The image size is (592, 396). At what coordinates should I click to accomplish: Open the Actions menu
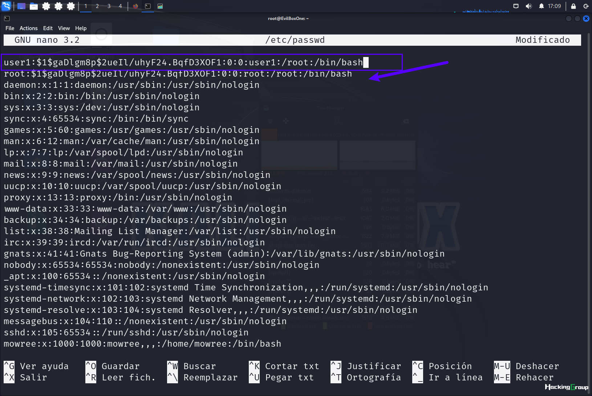(x=29, y=28)
